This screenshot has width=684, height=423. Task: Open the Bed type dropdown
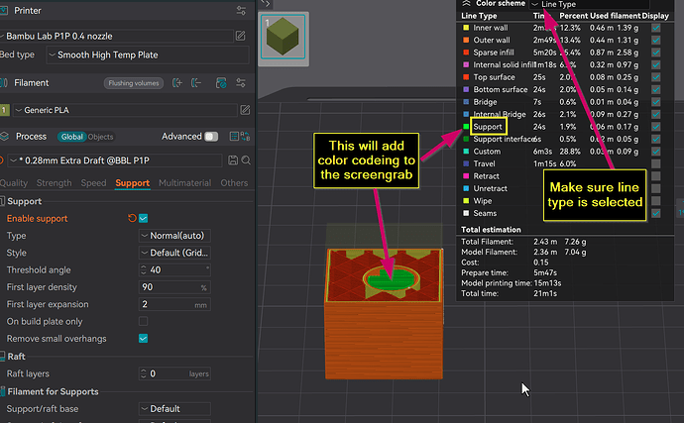click(x=148, y=54)
